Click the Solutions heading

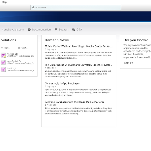9,40
